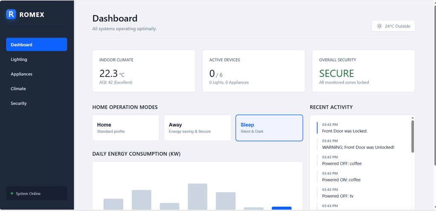Activate the Home operation mode
This screenshot has height=211, width=436.
click(126, 128)
